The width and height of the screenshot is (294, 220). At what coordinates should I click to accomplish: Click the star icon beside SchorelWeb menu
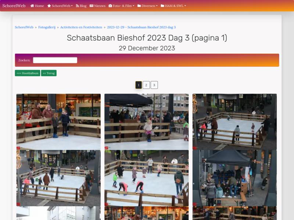[49, 6]
